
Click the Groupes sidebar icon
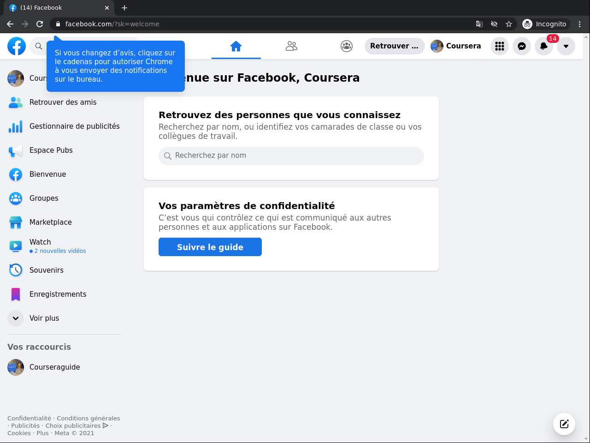[16, 198]
